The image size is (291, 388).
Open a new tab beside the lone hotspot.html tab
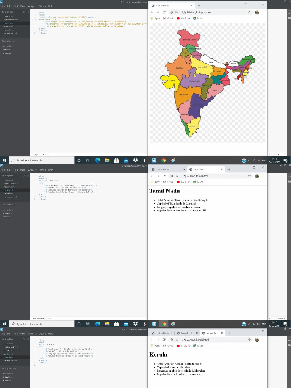tap(199, 6)
